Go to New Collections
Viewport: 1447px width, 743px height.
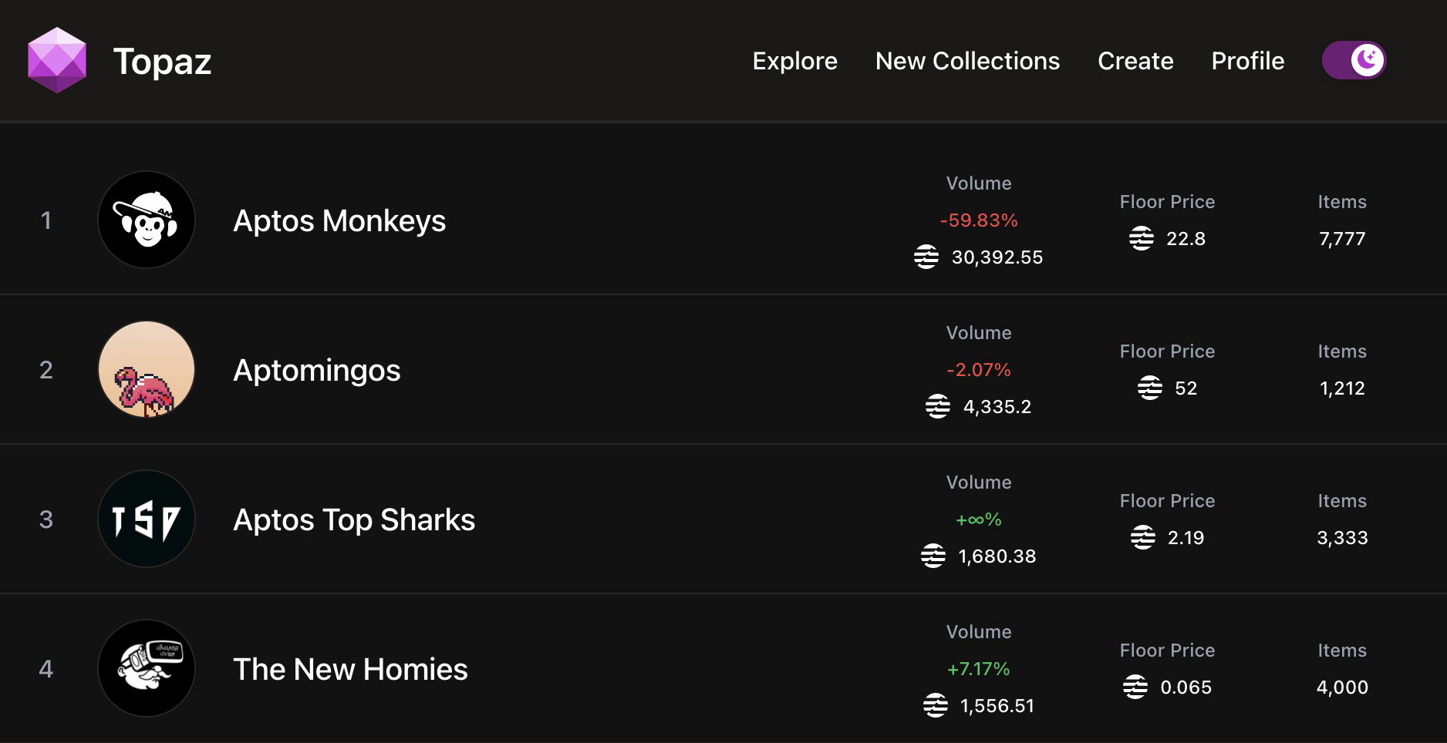(967, 61)
